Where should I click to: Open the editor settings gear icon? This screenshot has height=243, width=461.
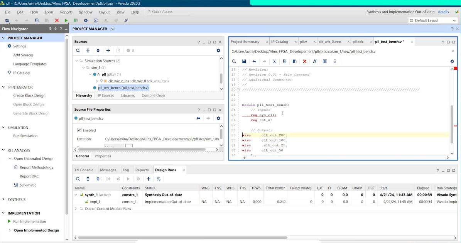point(452,61)
